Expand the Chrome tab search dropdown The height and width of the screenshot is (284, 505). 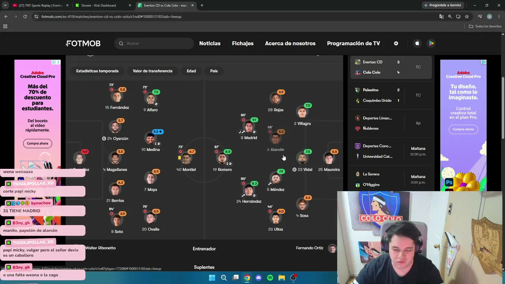[5, 6]
